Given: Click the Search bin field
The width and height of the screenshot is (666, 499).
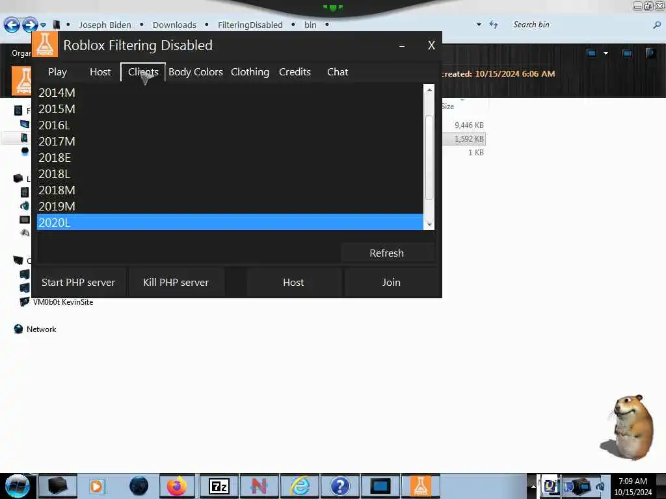Looking at the screenshot, I should 579,25.
